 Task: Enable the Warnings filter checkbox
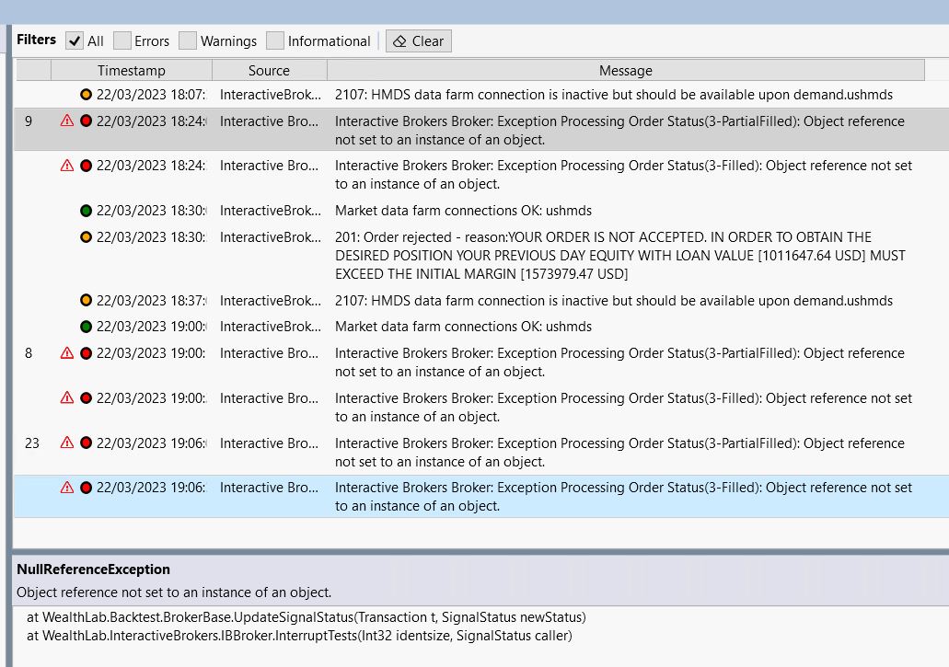(x=188, y=40)
